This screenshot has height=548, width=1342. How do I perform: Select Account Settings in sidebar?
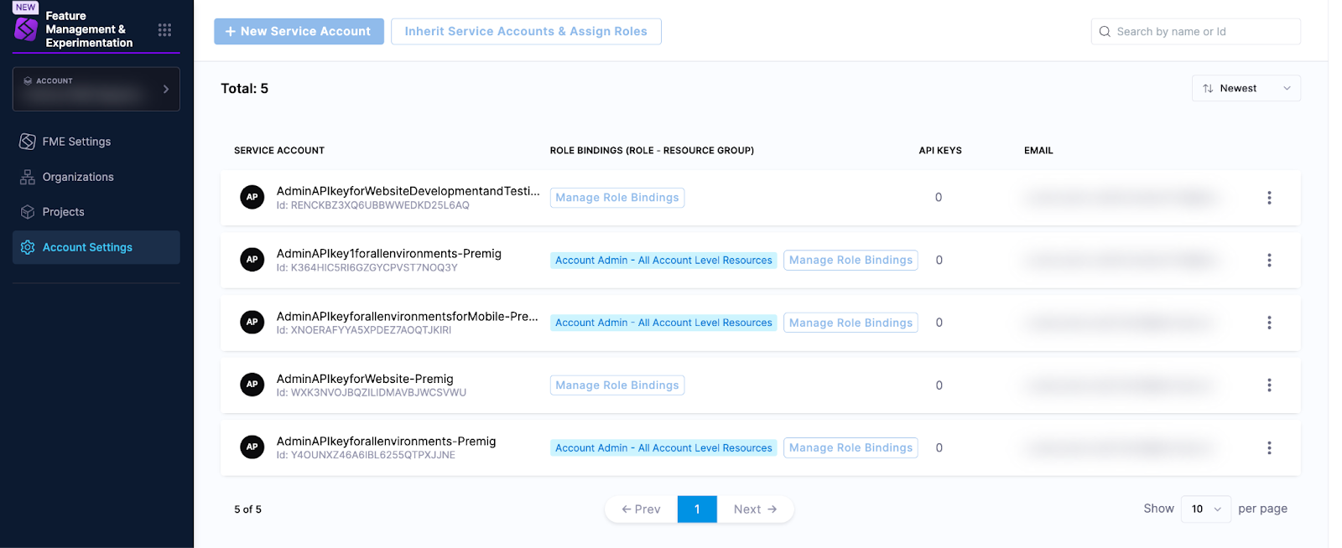point(87,247)
